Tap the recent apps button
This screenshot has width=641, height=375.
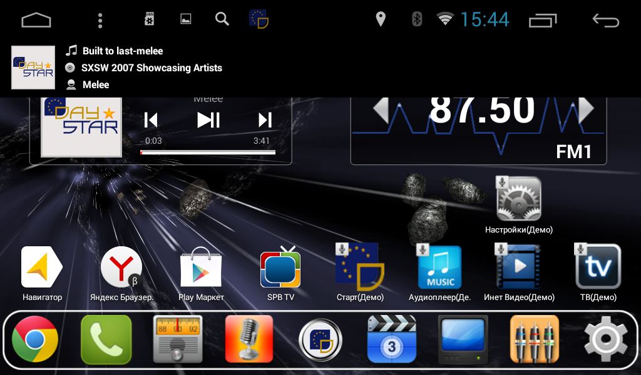pyautogui.click(x=543, y=21)
